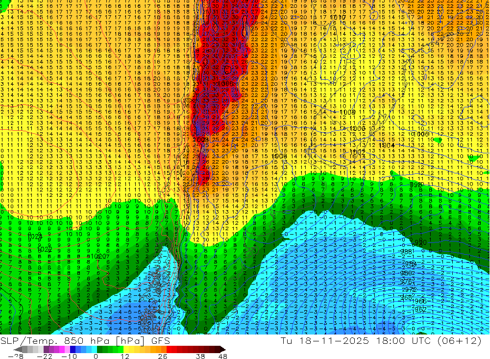The height and width of the screenshot is (359, 490).
Task: Click the "-28" label on the color scale
Action: [x=15, y=356]
